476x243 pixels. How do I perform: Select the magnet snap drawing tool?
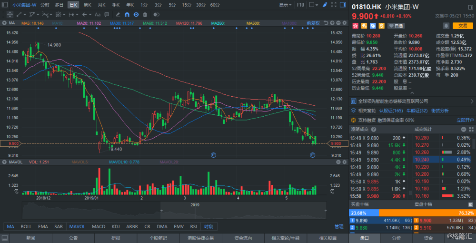(127, 14)
